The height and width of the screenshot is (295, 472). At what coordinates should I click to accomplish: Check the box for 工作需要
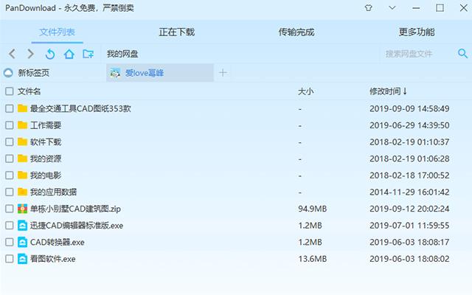click(10, 125)
